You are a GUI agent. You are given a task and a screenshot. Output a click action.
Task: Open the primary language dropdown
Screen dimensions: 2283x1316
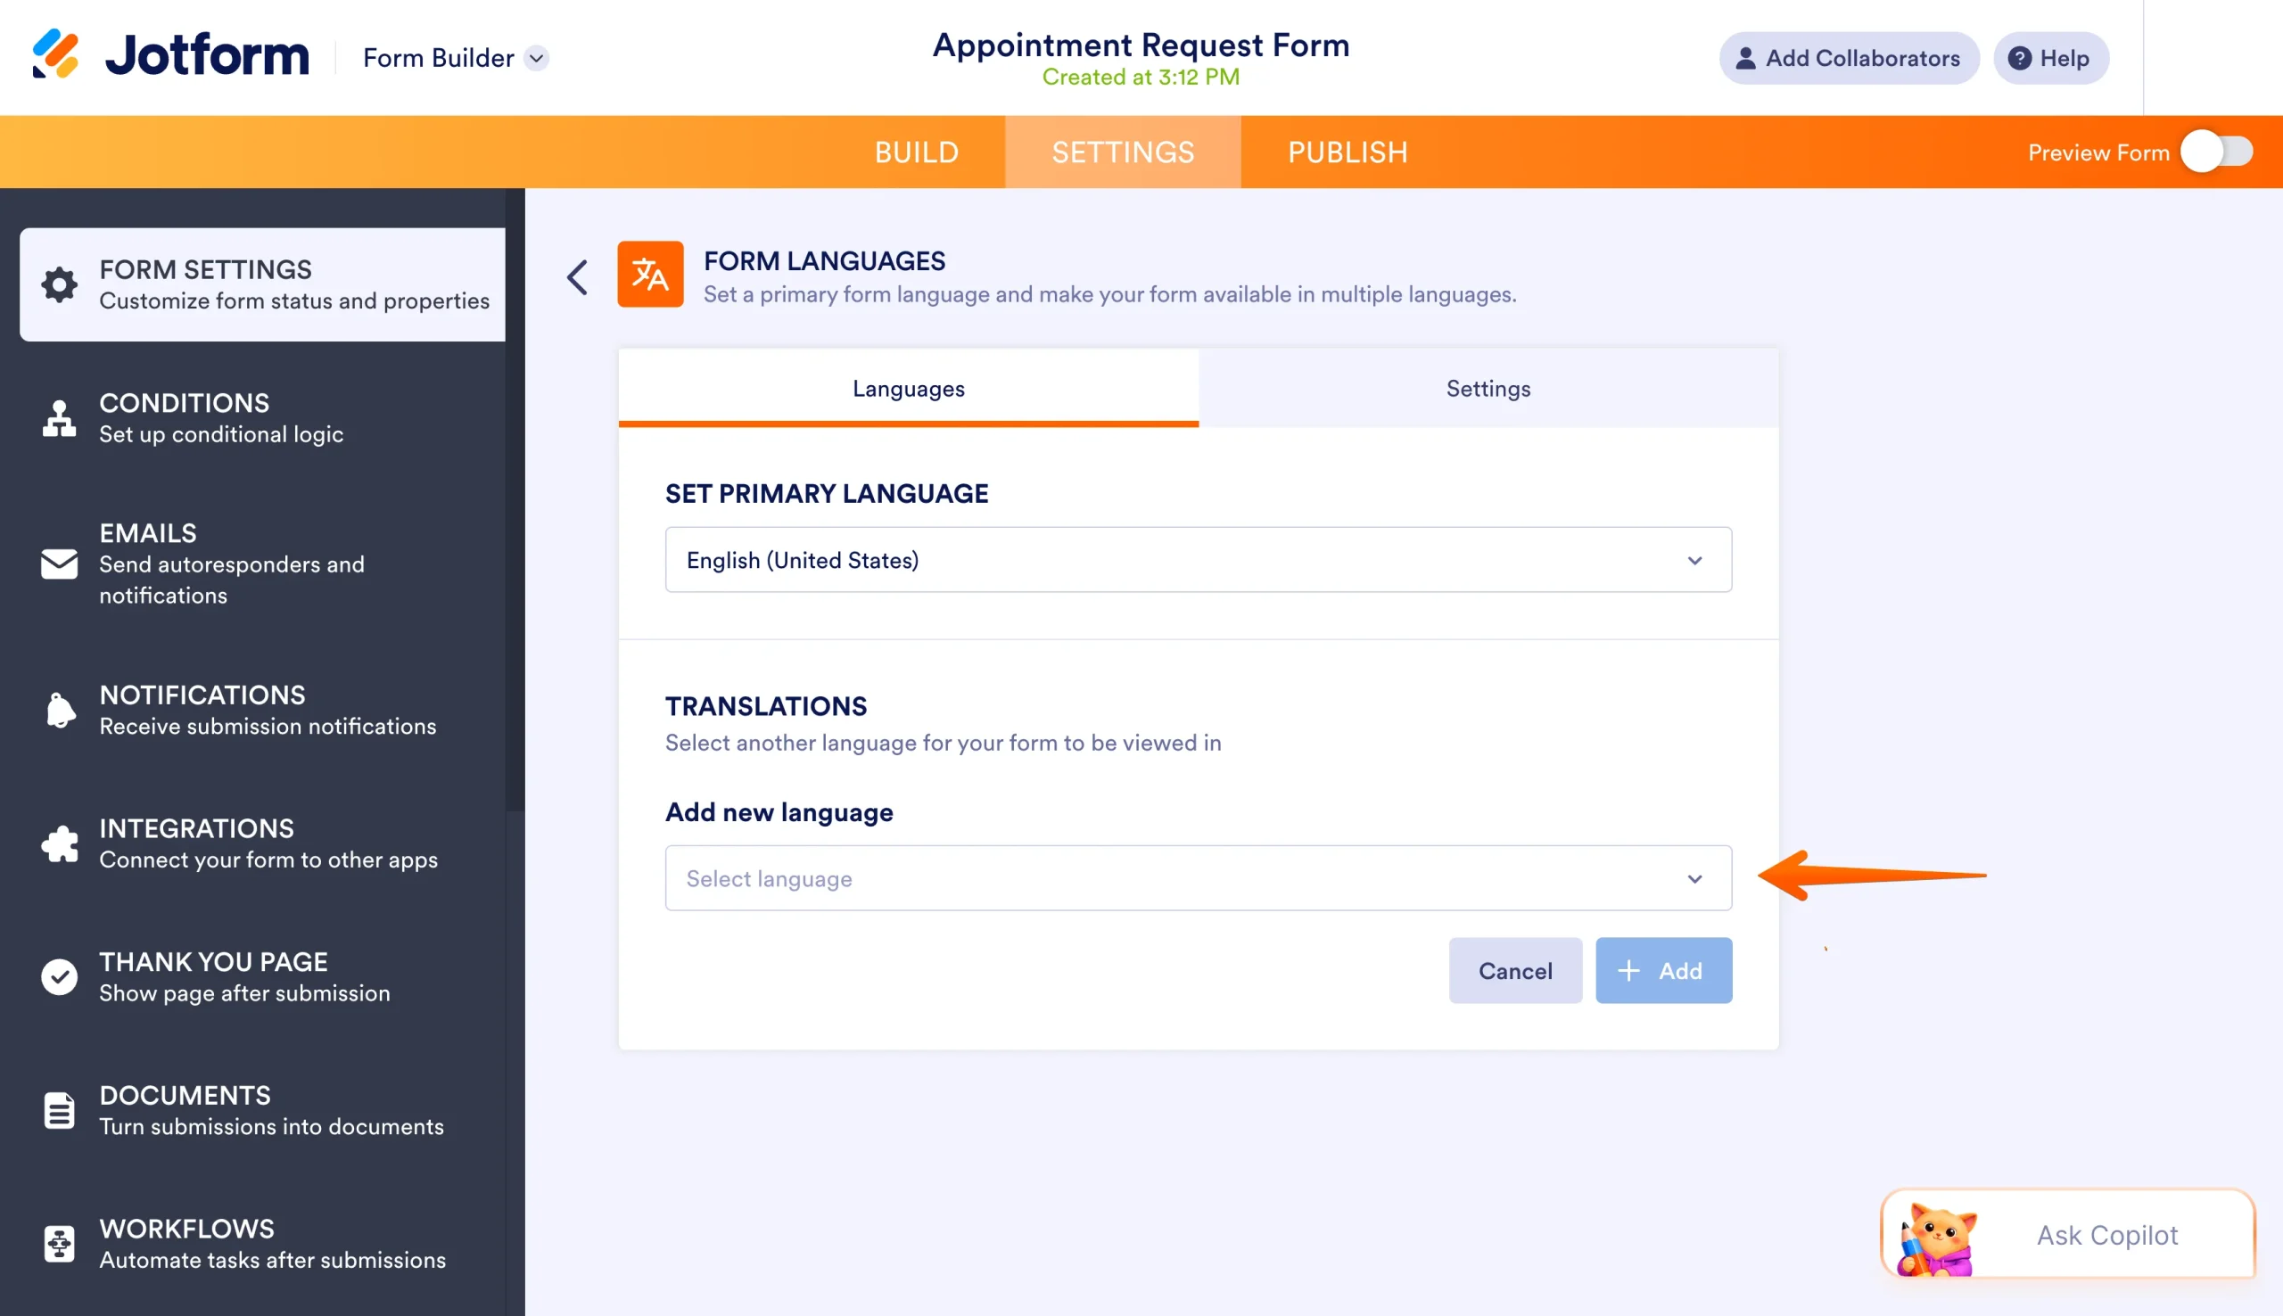pos(1199,560)
